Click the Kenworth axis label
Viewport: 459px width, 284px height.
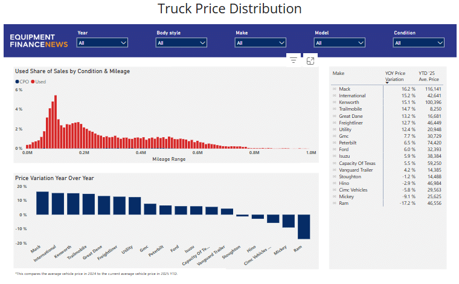click(63, 252)
